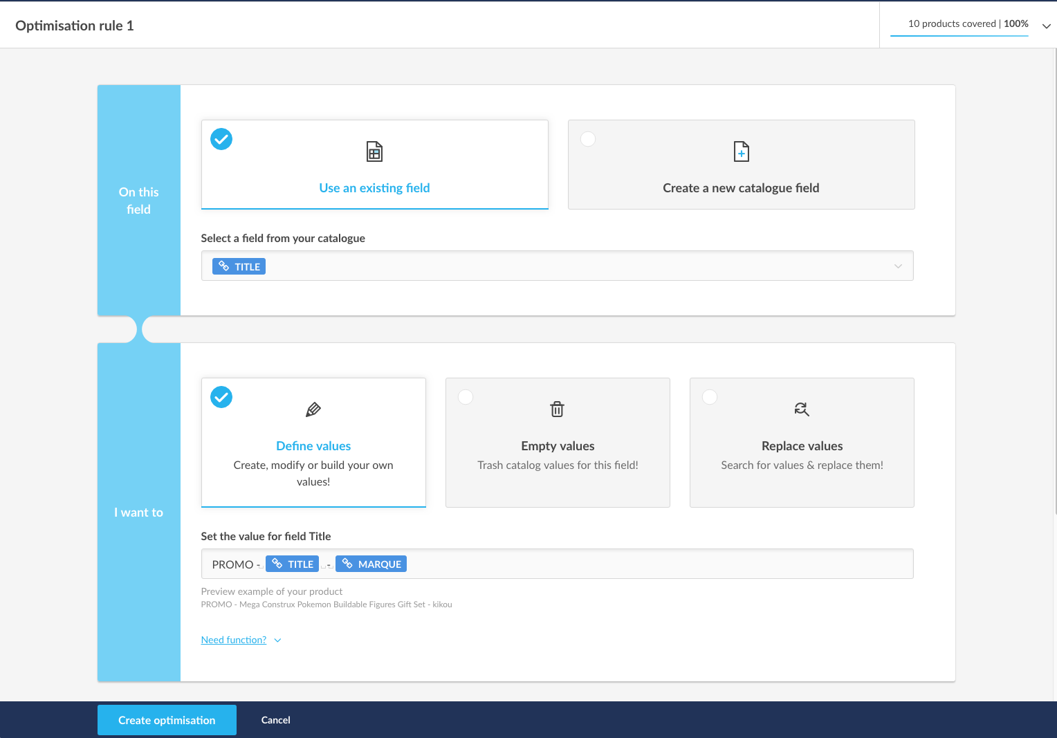Select the 'Define values' radio check
The height and width of the screenshot is (738, 1057).
[221, 397]
